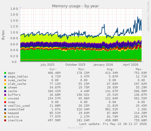The width and height of the screenshot is (151, 131).
Task: Click the Munin 2.0.57 footer text
Action: [x=75, y=128]
